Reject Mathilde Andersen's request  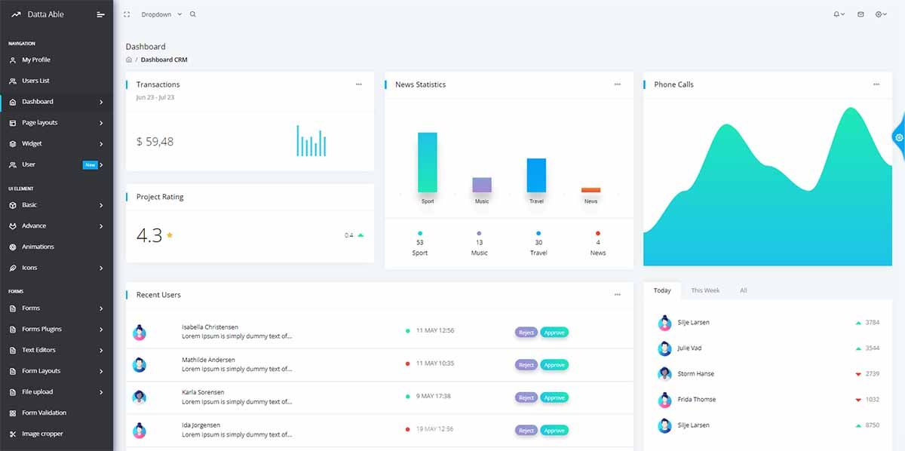click(526, 365)
